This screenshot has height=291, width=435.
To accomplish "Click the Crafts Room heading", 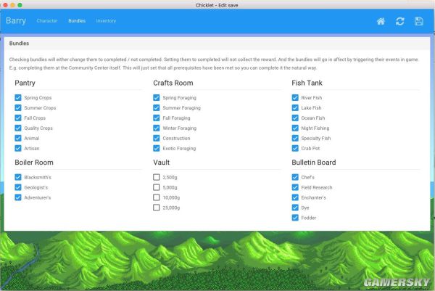I will [x=173, y=83].
